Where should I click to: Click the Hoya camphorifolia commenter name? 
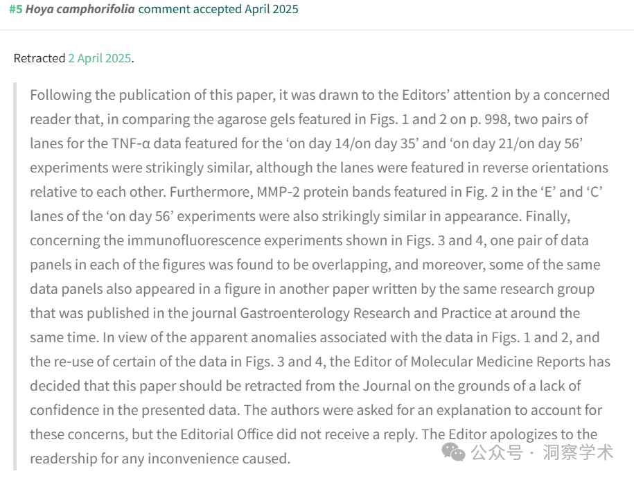tap(80, 9)
